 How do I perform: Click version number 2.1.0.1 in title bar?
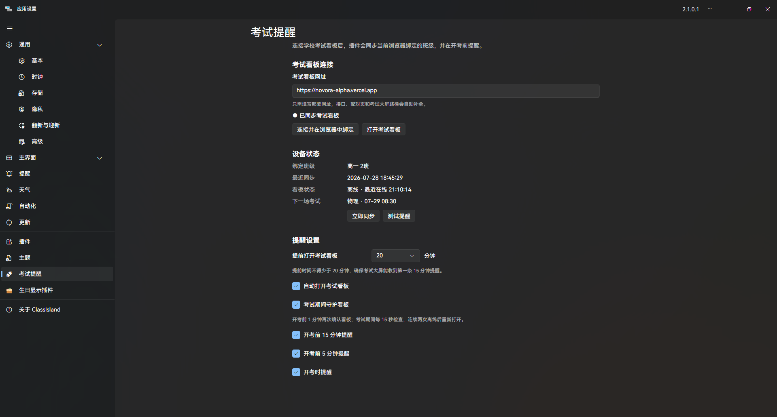click(690, 9)
